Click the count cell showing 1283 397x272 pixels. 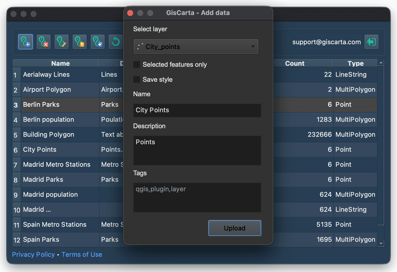coord(324,119)
